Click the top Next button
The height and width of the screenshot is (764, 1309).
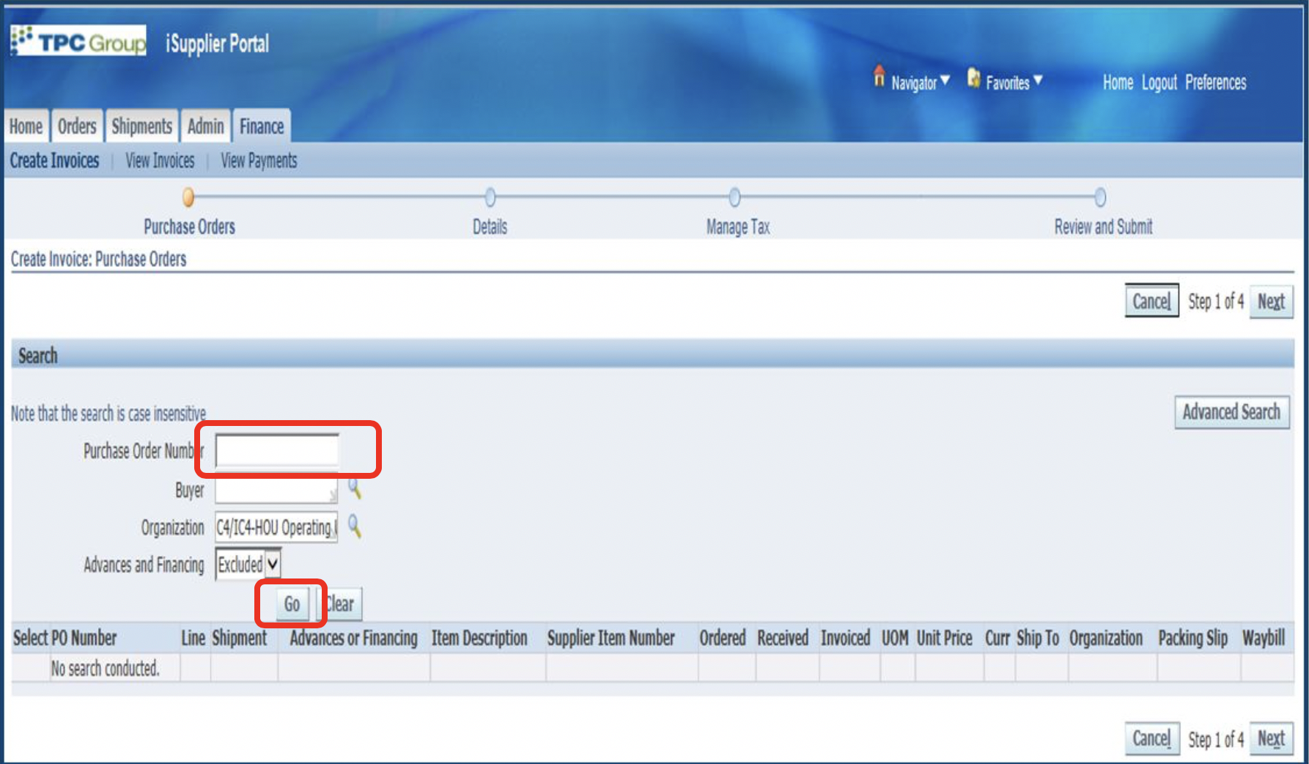pyautogui.click(x=1271, y=301)
